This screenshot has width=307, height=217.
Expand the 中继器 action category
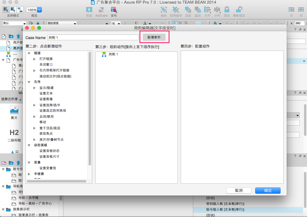29,174
